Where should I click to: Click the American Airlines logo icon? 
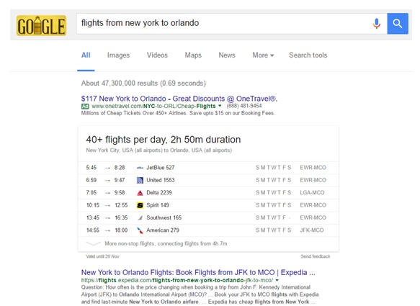[140, 230]
